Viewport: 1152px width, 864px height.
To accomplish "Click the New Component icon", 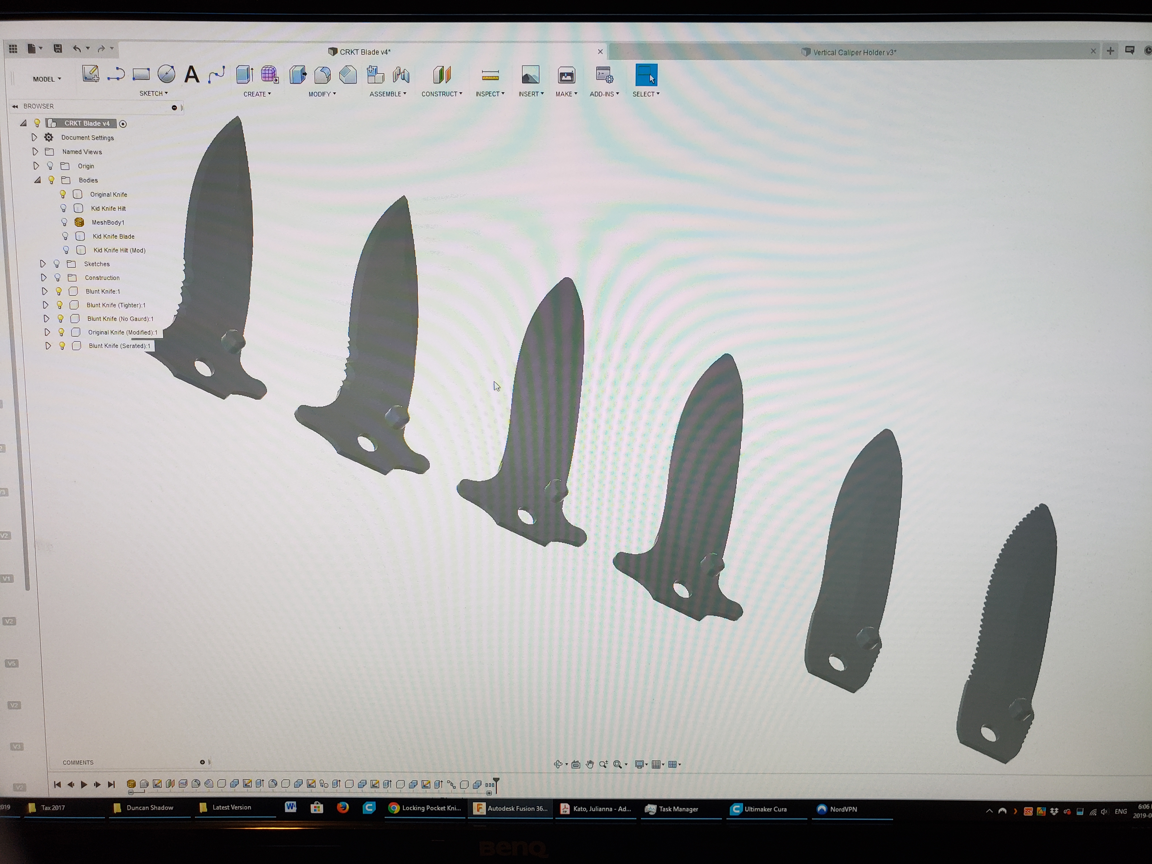I will pos(375,75).
